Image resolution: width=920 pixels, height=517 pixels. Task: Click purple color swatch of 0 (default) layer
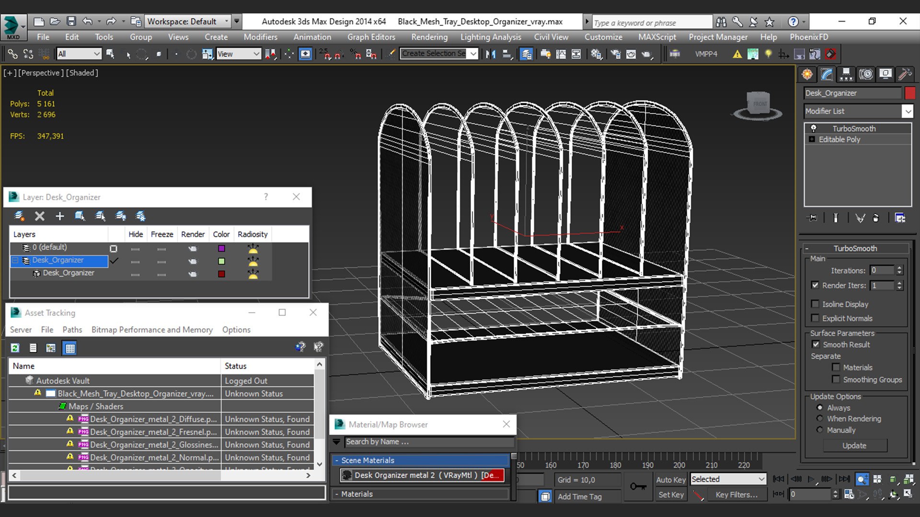[x=221, y=248]
